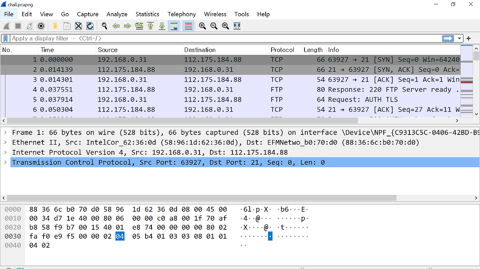Click the highlighted 04 hex byte
The height and width of the screenshot is (269, 480).
120,236
